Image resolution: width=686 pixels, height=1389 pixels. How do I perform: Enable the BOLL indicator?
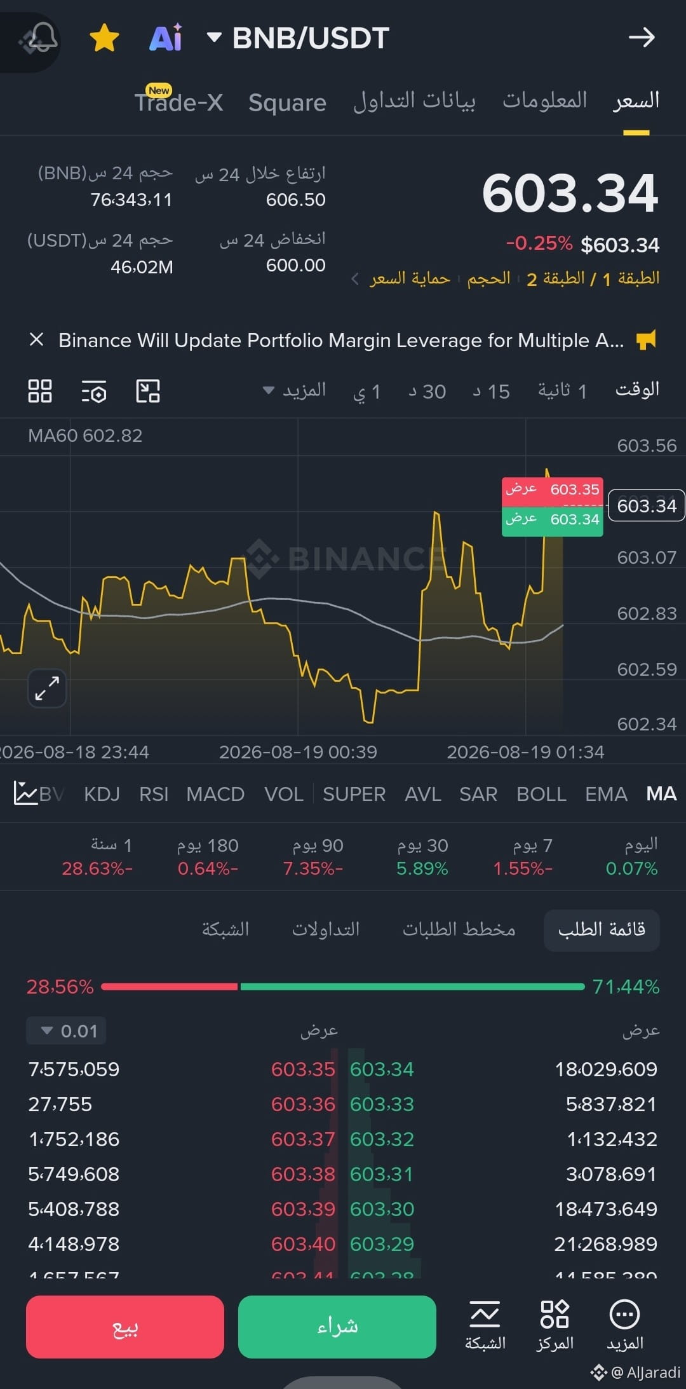[541, 794]
